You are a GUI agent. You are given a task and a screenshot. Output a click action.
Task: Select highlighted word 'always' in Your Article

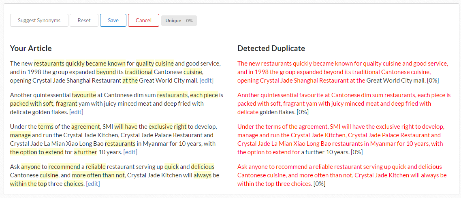[x=202, y=175]
